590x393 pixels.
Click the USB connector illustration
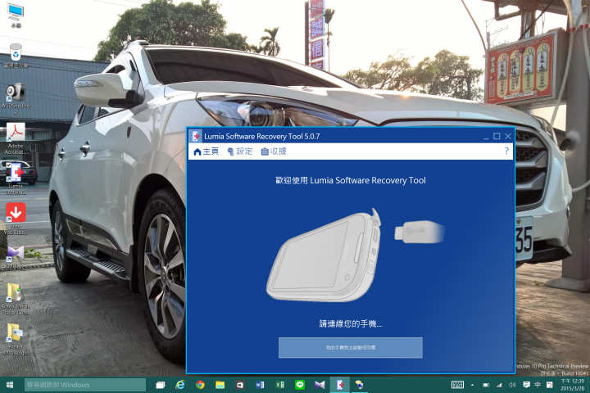point(420,232)
